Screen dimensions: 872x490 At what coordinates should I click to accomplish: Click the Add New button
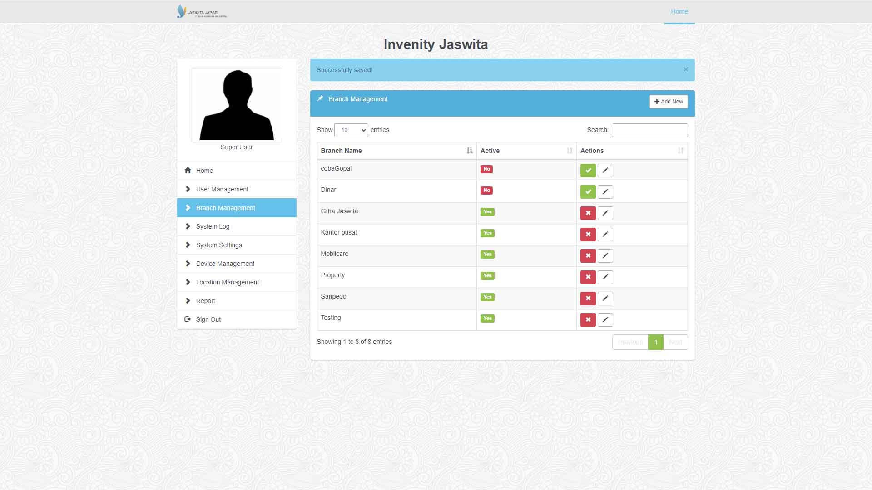click(x=668, y=102)
